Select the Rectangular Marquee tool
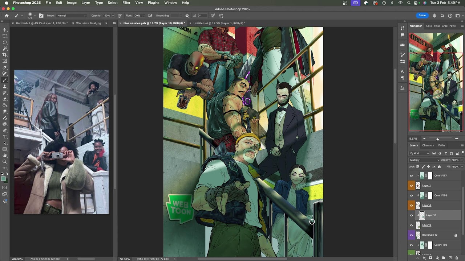Screen dimensions: 465x261 [5, 36]
